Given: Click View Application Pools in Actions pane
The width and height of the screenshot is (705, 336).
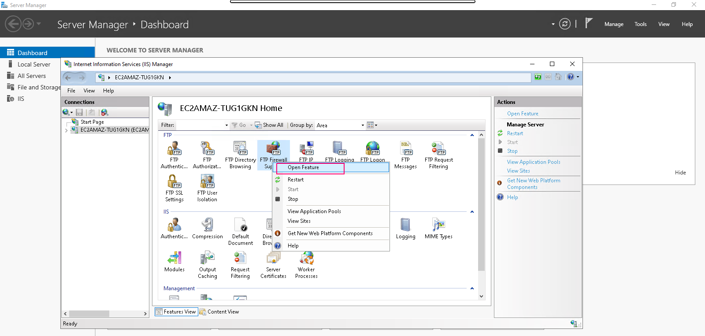Looking at the screenshot, I should (x=534, y=162).
